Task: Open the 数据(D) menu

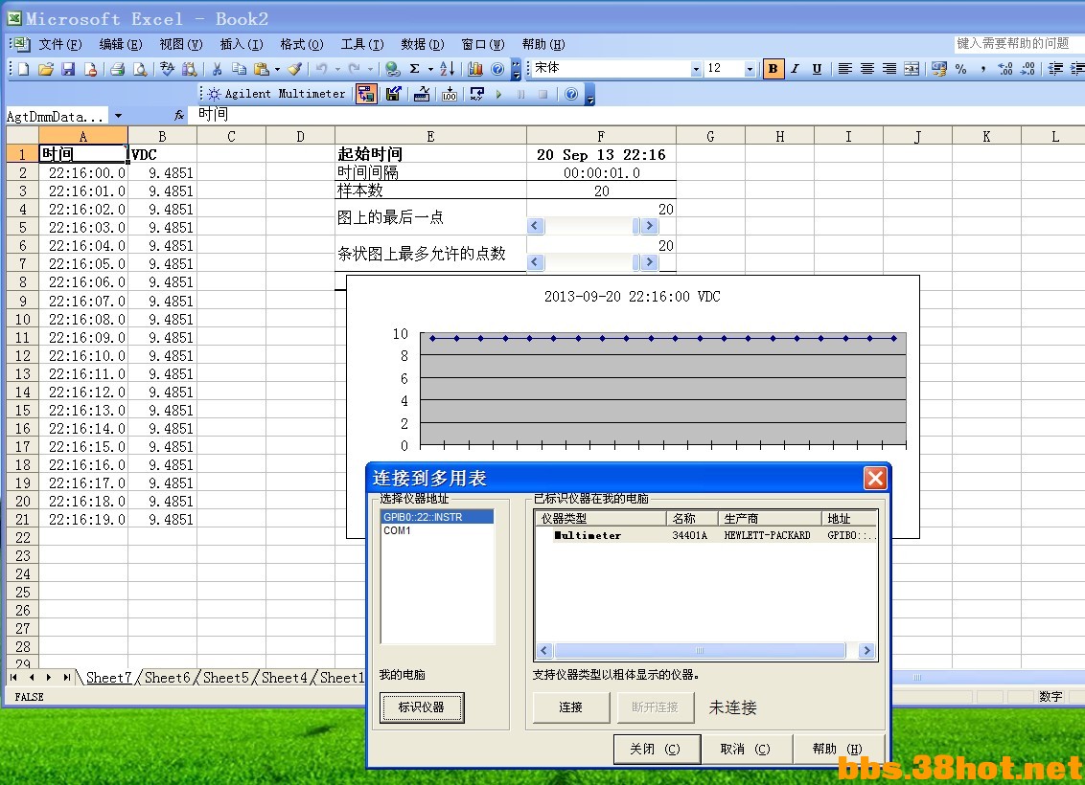Action: click(422, 44)
